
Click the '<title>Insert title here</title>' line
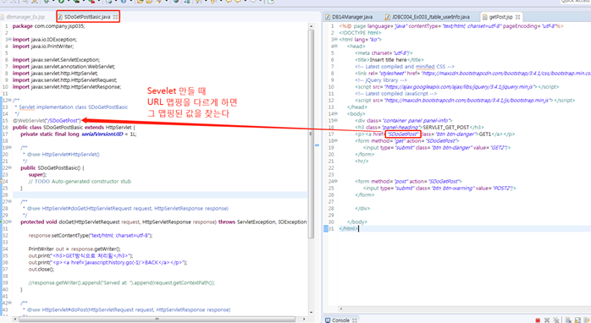click(x=389, y=60)
